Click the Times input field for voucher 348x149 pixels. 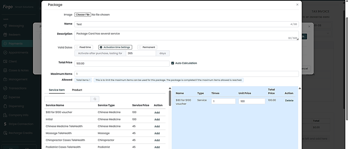point(223,101)
